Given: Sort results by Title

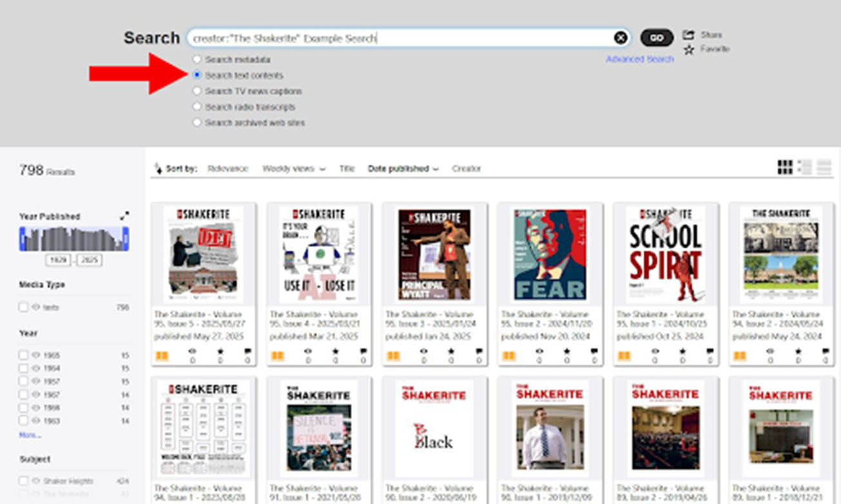Looking at the screenshot, I should pos(347,169).
